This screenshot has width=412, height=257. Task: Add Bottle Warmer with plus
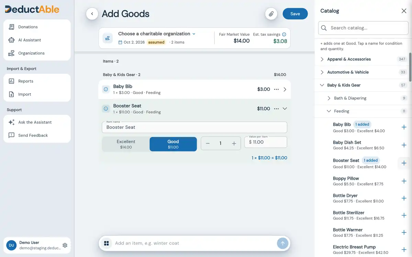[x=404, y=232]
